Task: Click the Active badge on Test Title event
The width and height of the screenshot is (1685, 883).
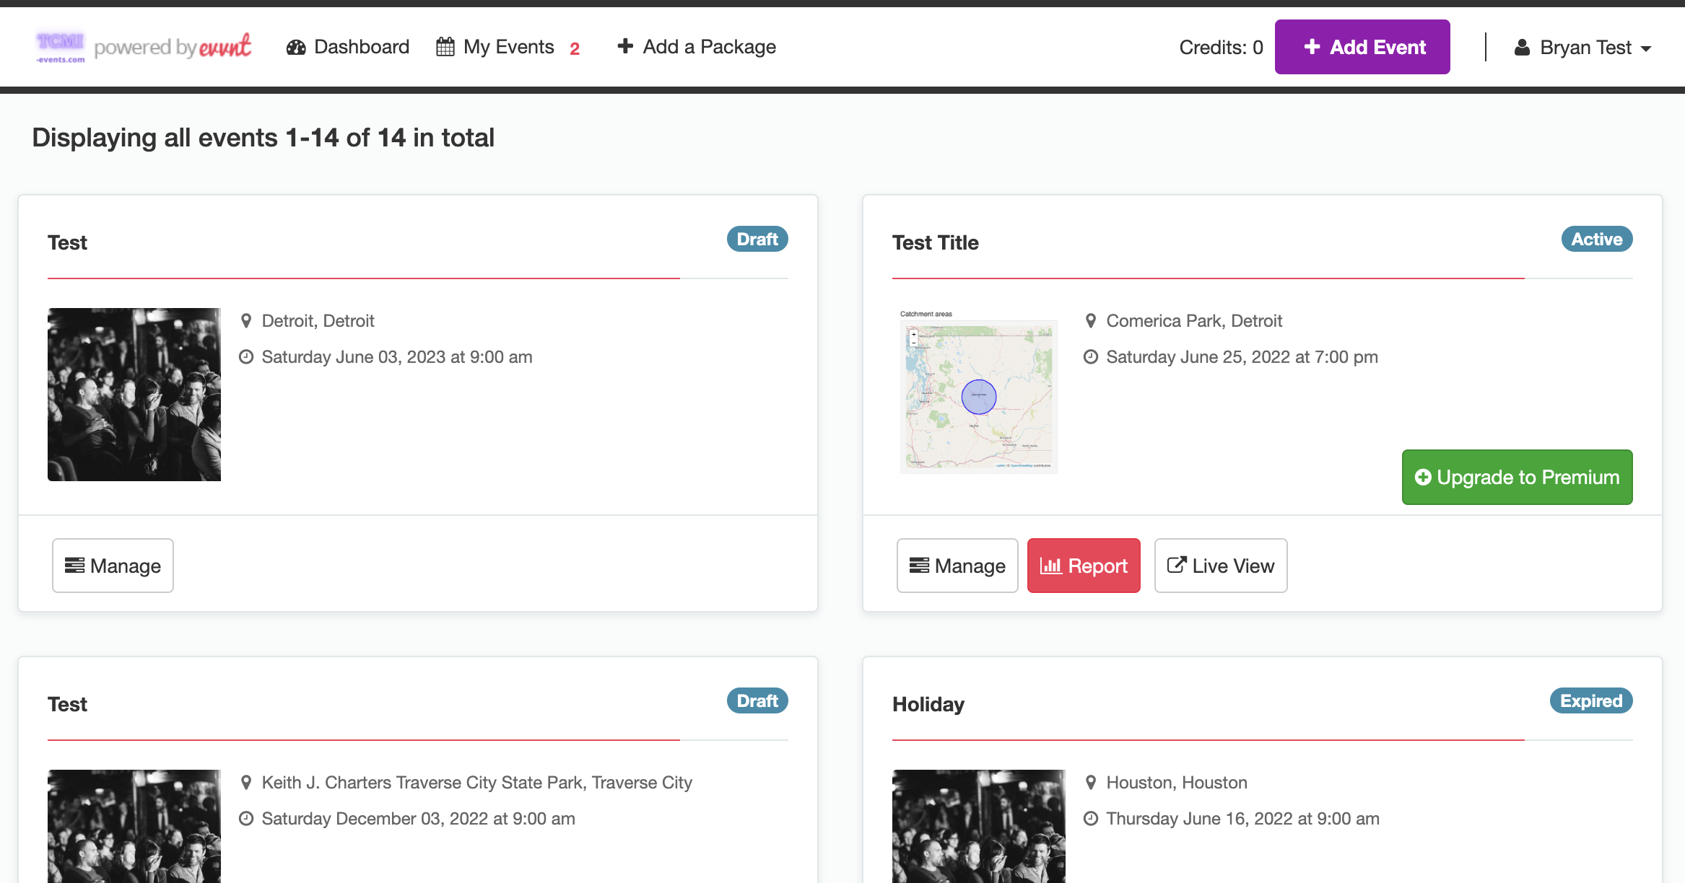Action: click(1597, 239)
